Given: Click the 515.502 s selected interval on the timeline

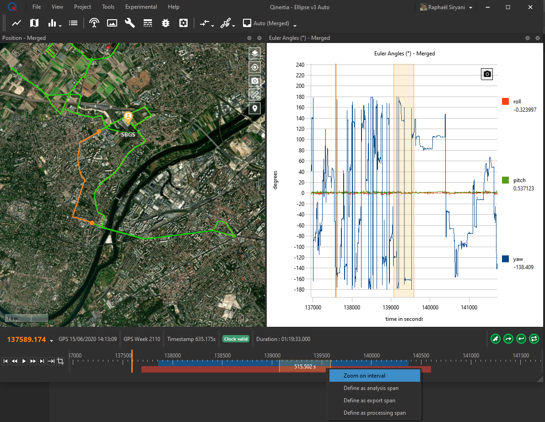Looking at the screenshot, I should [x=305, y=367].
